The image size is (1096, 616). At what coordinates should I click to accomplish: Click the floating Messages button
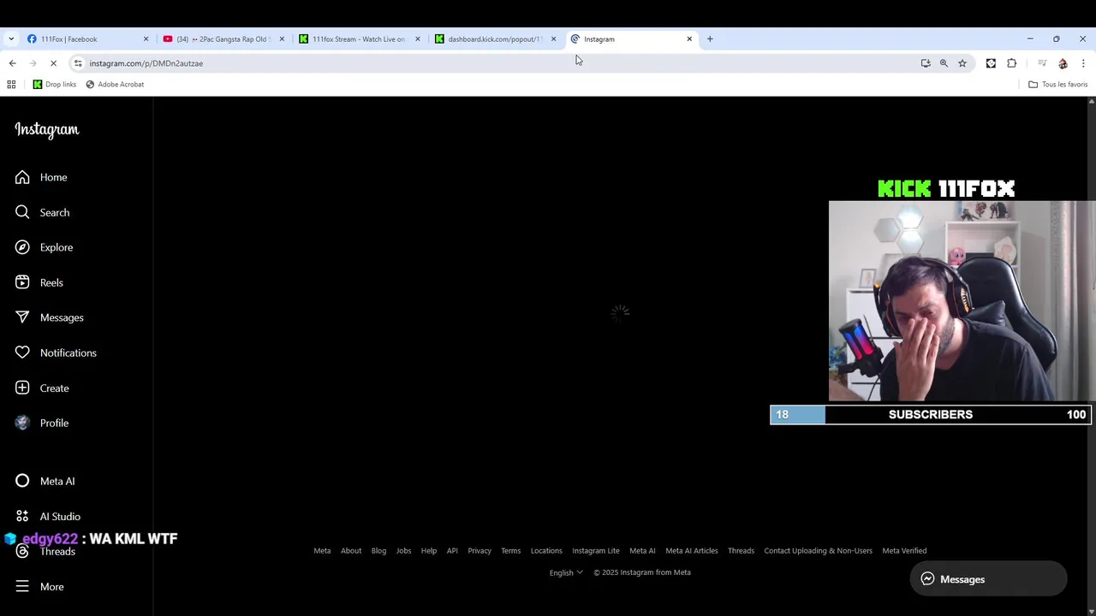pyautogui.click(x=988, y=579)
